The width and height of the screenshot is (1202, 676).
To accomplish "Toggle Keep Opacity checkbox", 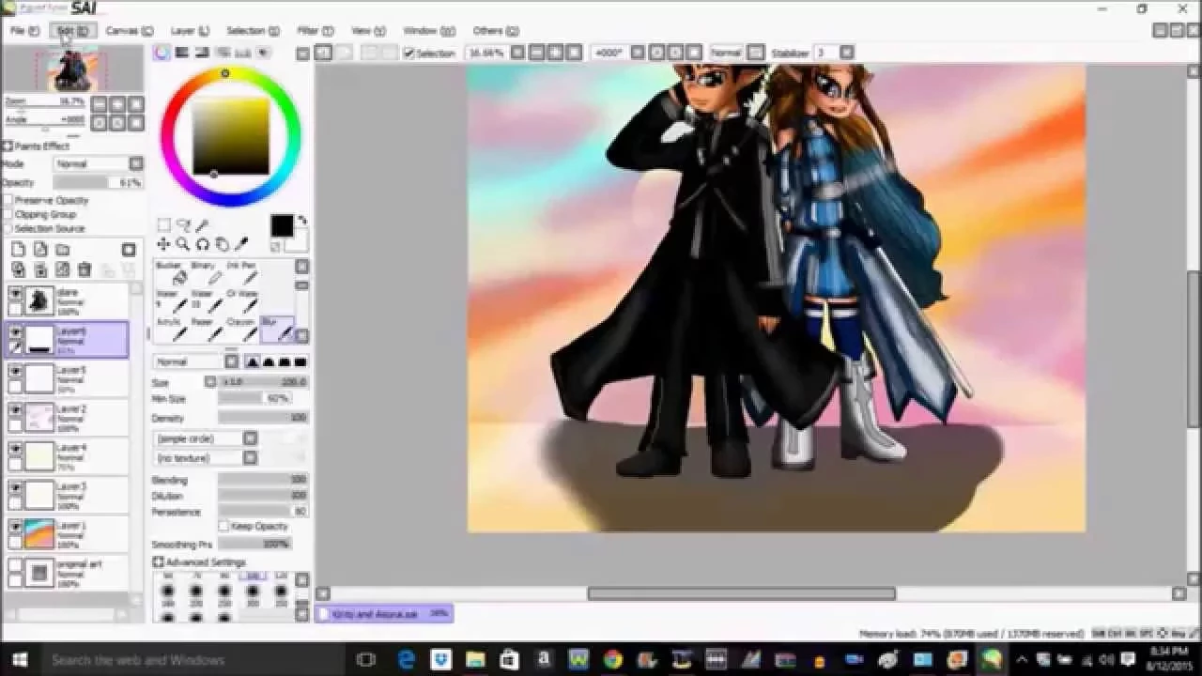I will pyautogui.click(x=223, y=527).
